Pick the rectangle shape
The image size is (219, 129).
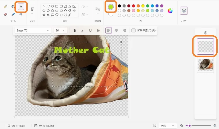pyautogui.click(x=57, y=6)
